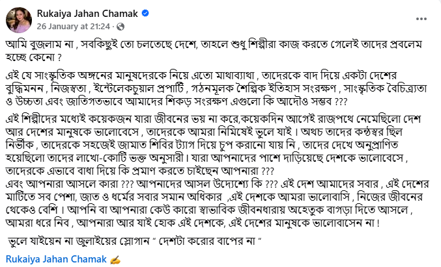Click the text line starting "আমি বুজলাম না"
The width and height of the screenshot is (441, 267).
[214, 44]
